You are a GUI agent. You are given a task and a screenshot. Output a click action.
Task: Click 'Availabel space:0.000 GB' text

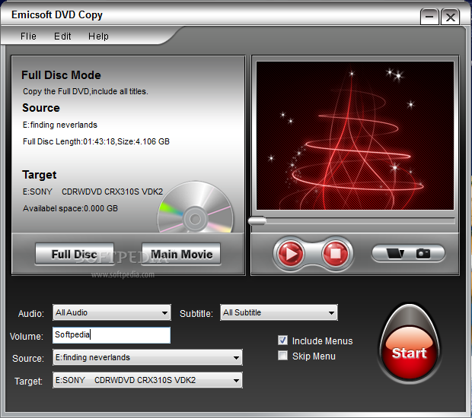[x=70, y=208]
